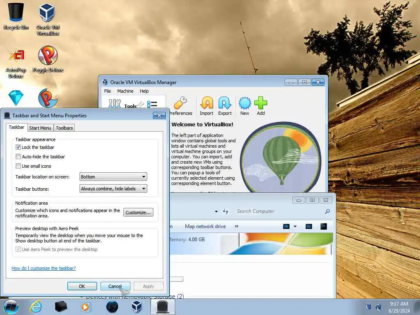The width and height of the screenshot is (420, 315).
Task: Click the active Taskbar Properties taskbar button
Action: coord(162,307)
